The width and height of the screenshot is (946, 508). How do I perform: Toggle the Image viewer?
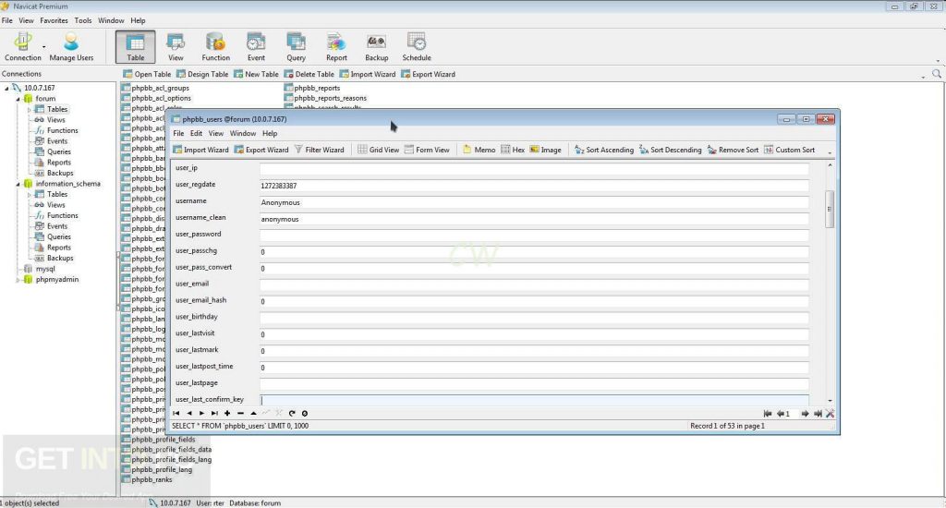(545, 150)
